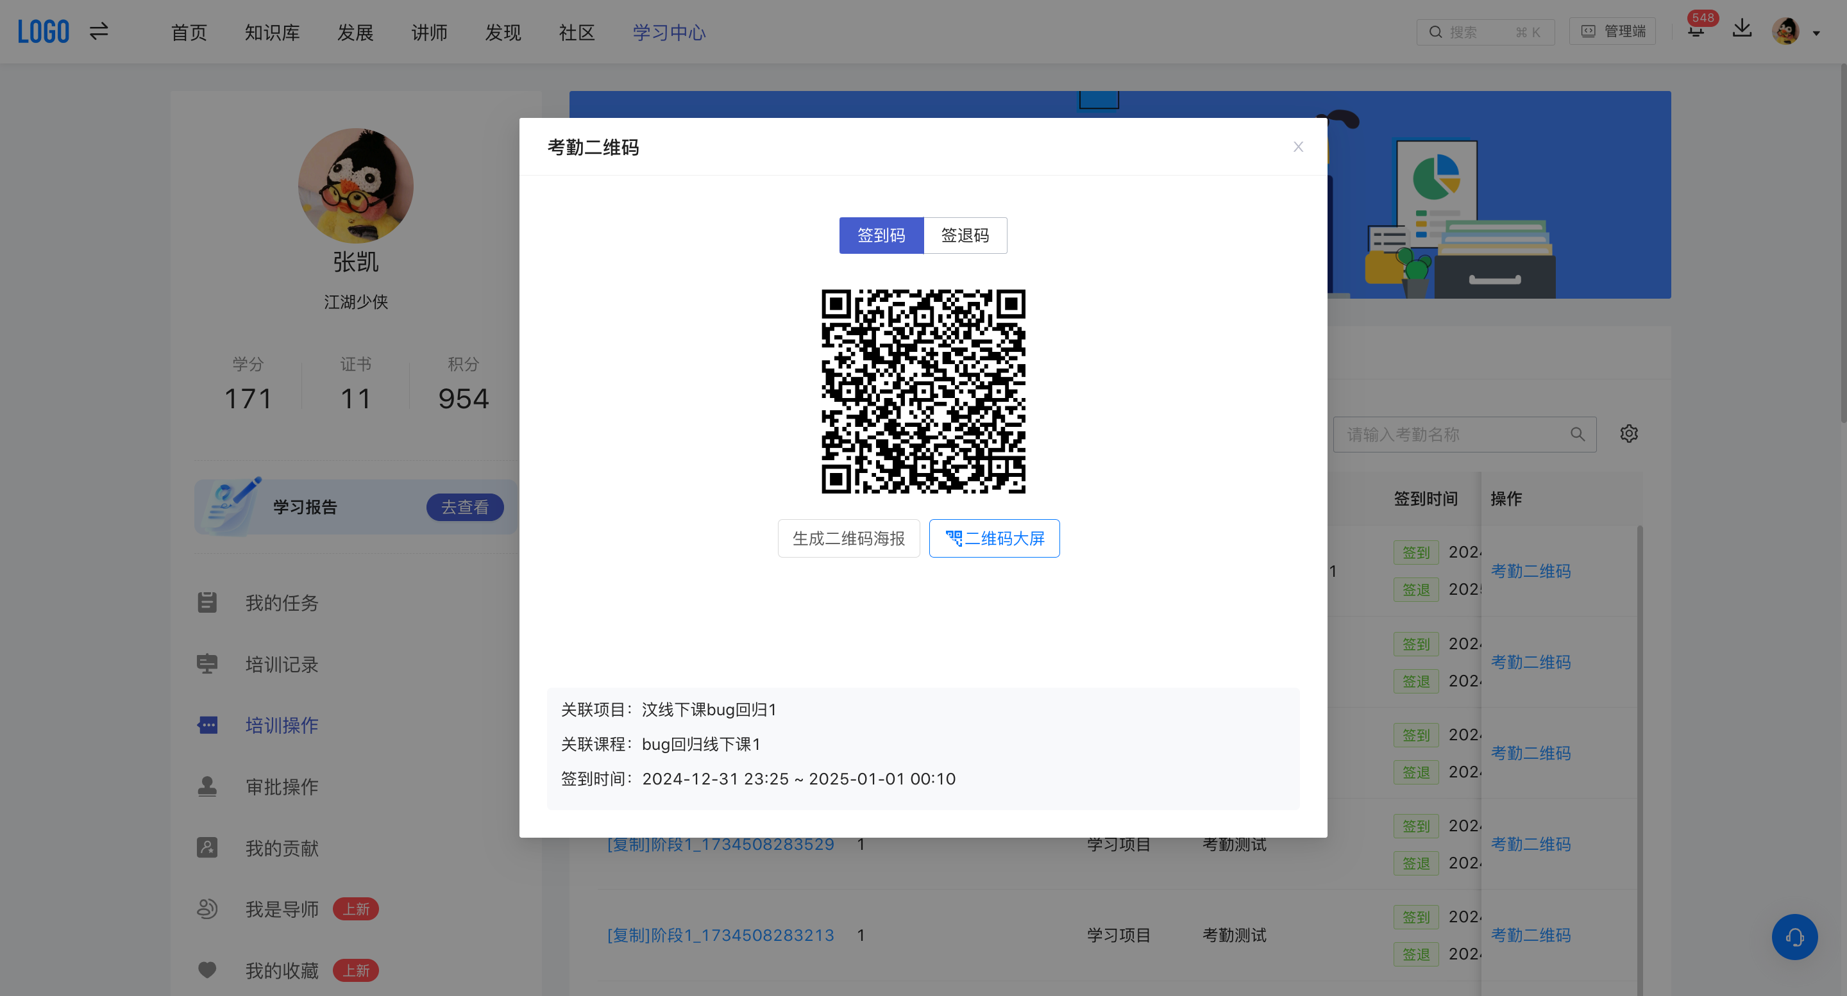Select 培训操作 in the sidebar
This screenshot has height=996, width=1847.
coord(282,725)
